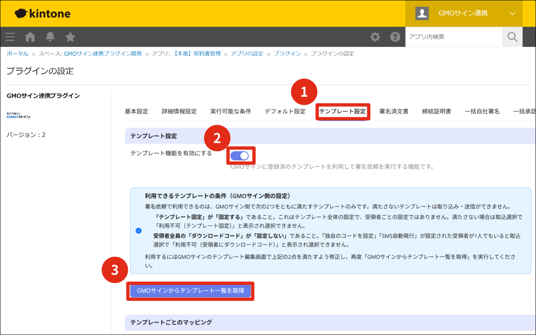Switch to the 詳細情報設定 tab
Viewport: 536px width, 335px height.
(179, 111)
